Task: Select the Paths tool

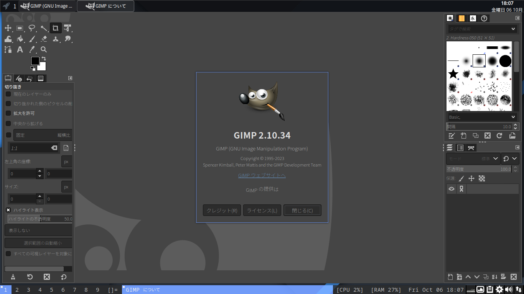Action: pyautogui.click(x=8, y=49)
